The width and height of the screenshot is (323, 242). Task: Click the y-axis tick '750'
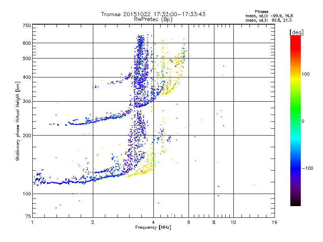(x=27, y=25)
